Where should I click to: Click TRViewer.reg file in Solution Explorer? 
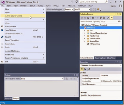click(94, 44)
